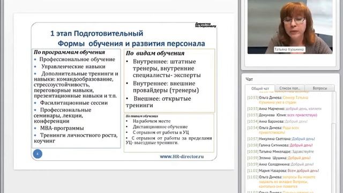The image size is (343, 193).
Task: Click Внутреннее: внешние провайдеры bullet
Action: point(163,87)
